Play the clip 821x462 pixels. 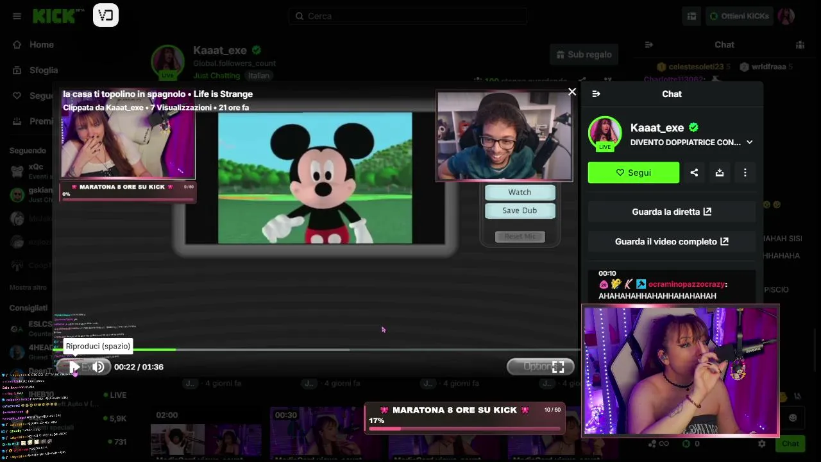pos(74,367)
